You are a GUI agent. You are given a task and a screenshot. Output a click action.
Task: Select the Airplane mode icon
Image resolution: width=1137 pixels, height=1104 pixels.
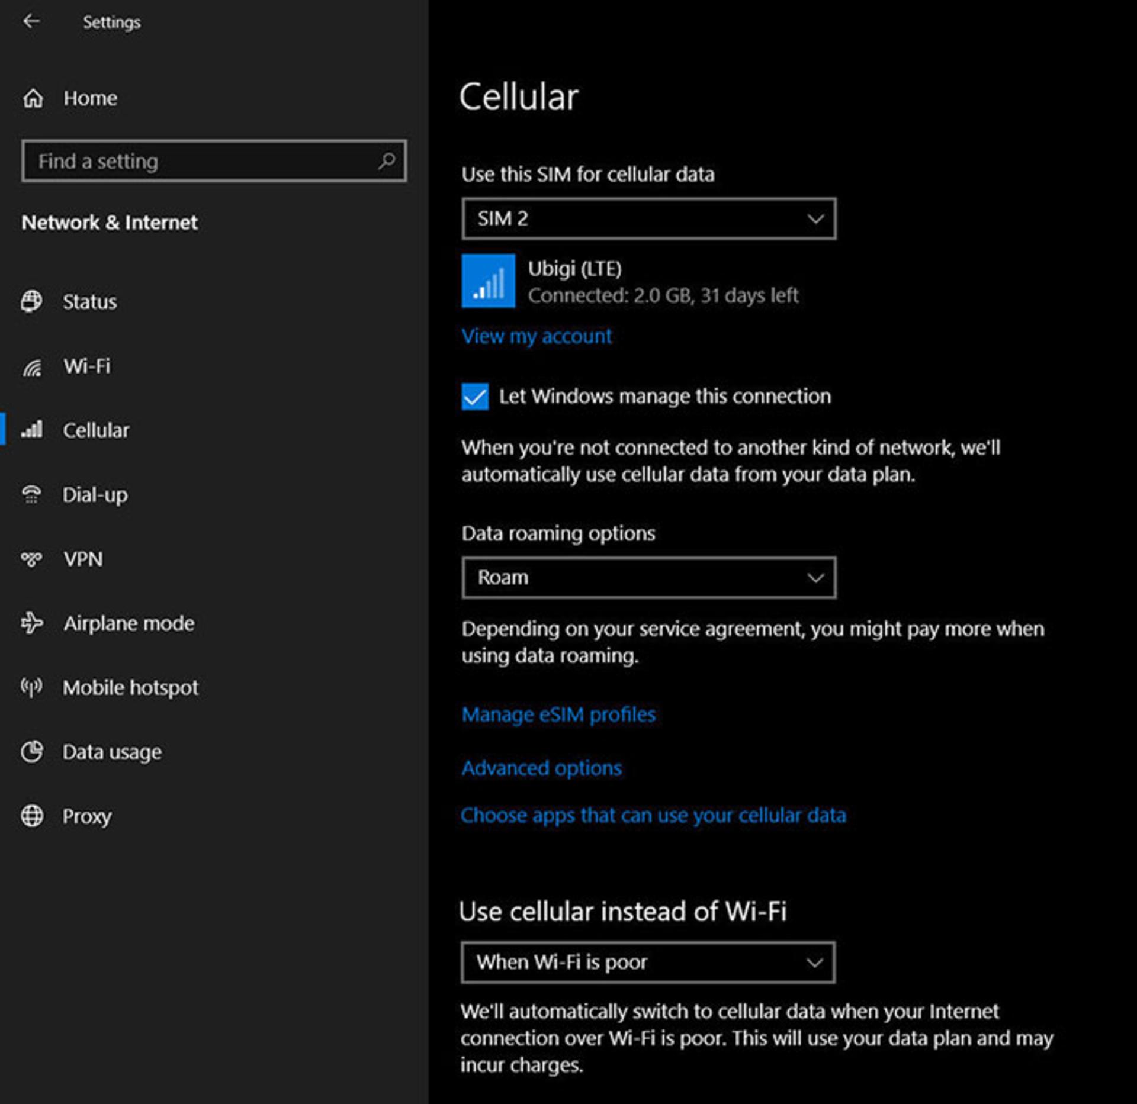pos(32,623)
